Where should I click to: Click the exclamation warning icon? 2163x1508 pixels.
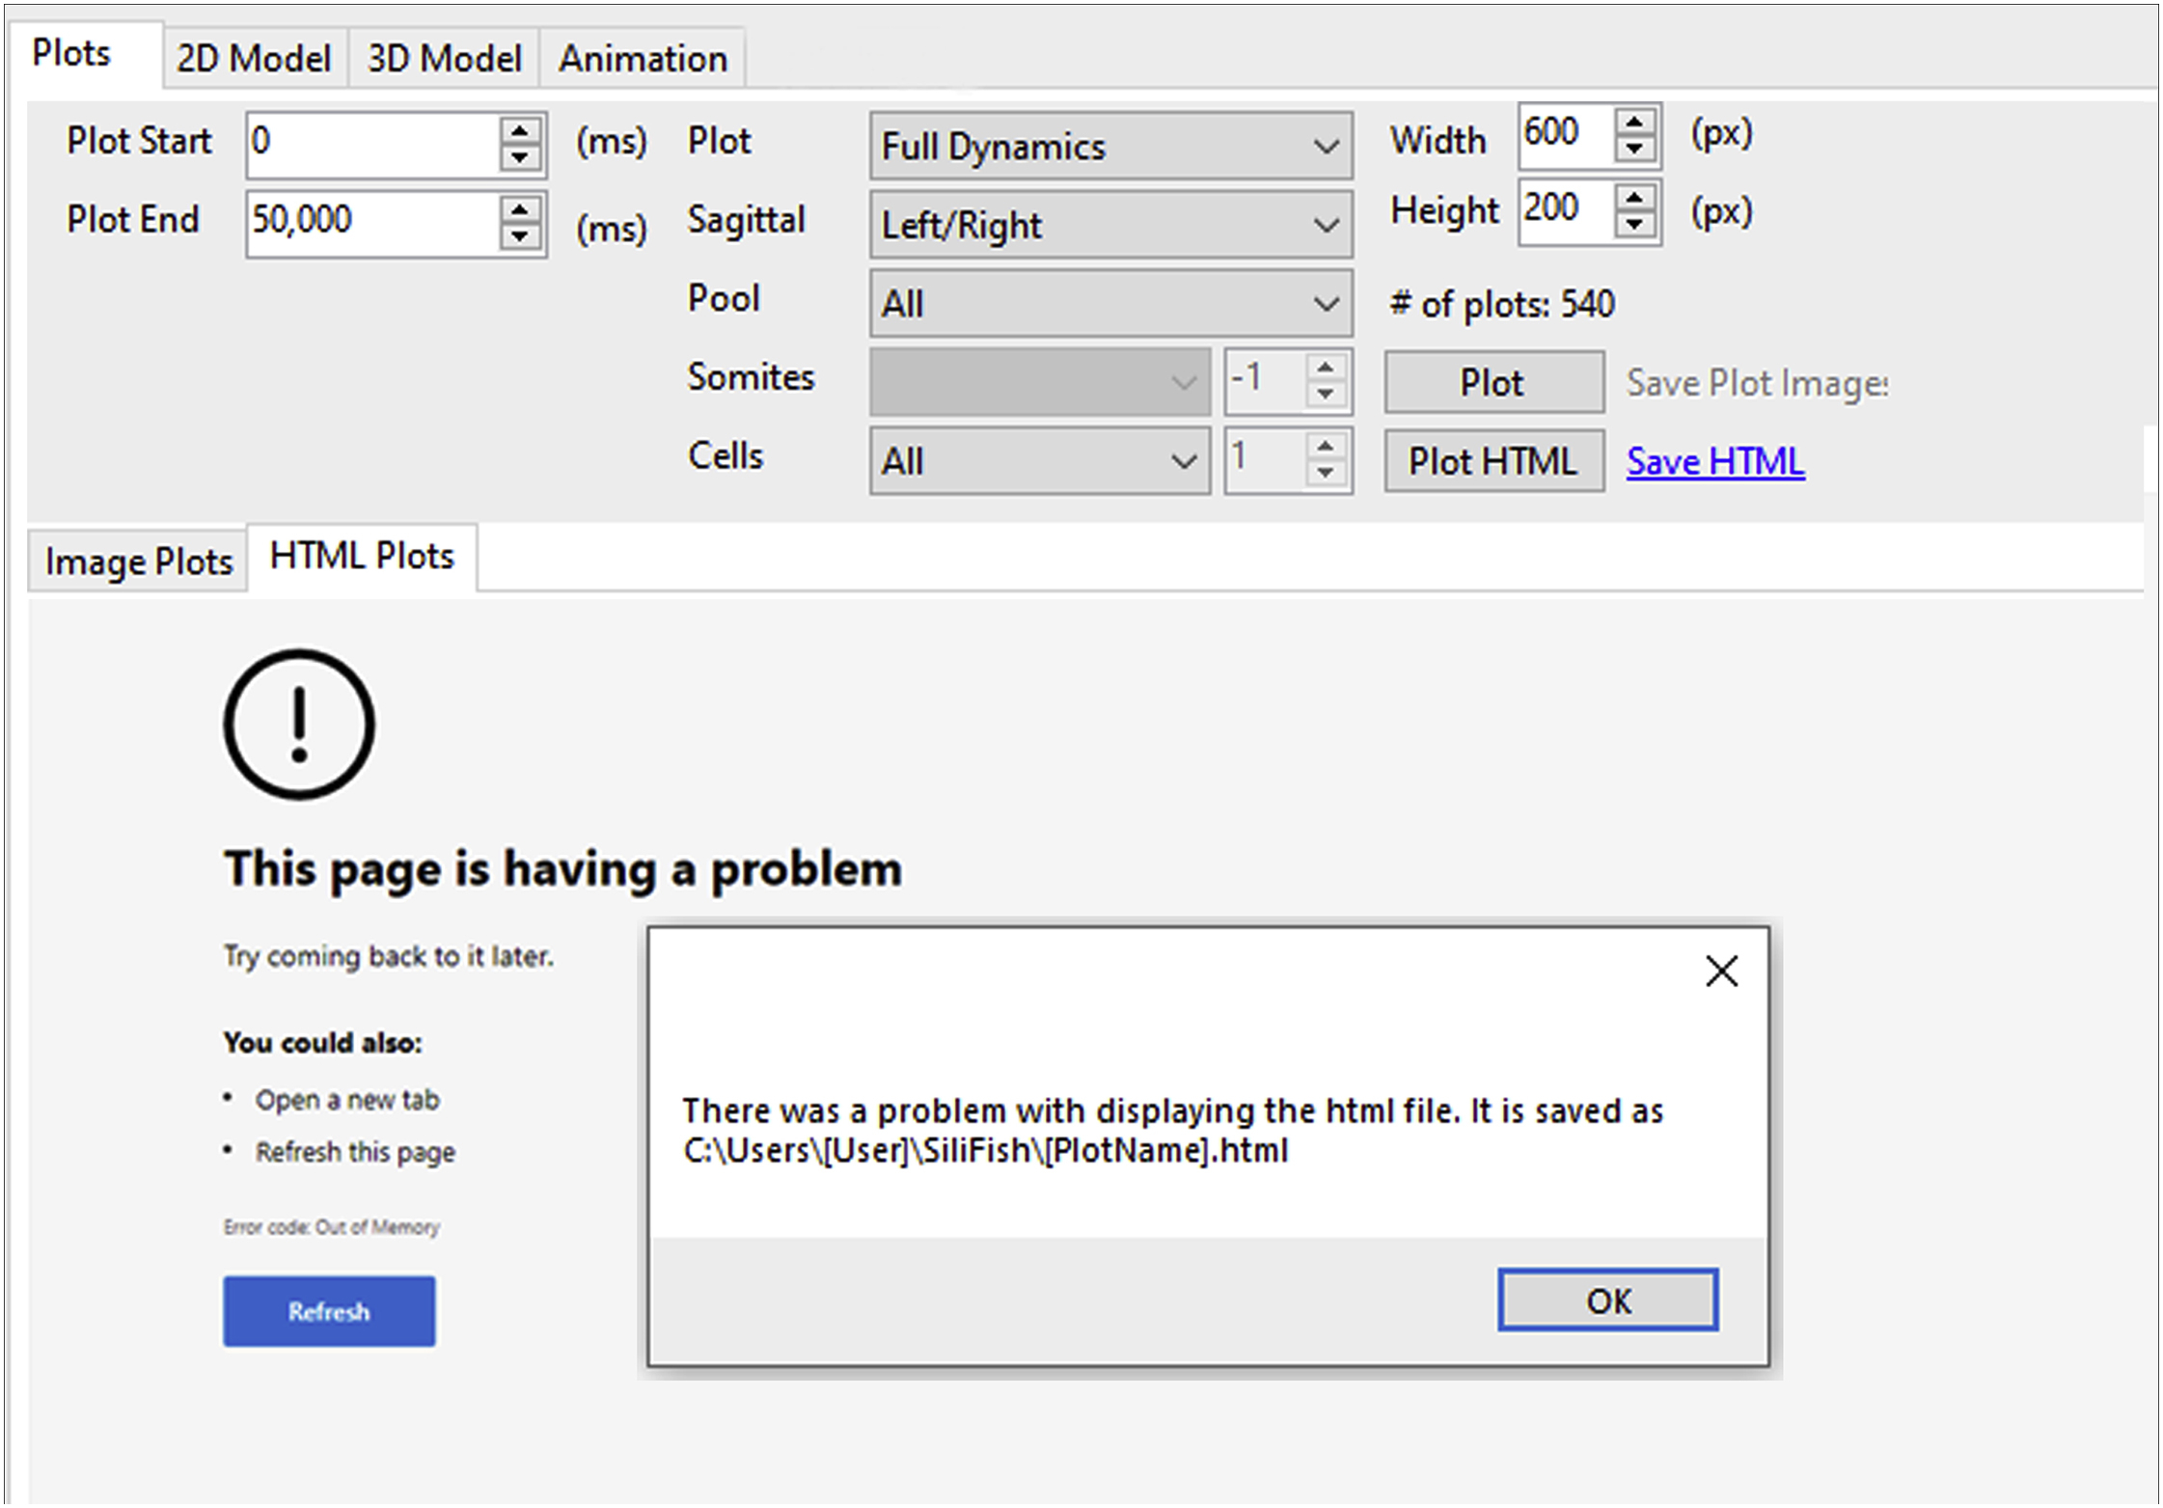(x=299, y=724)
